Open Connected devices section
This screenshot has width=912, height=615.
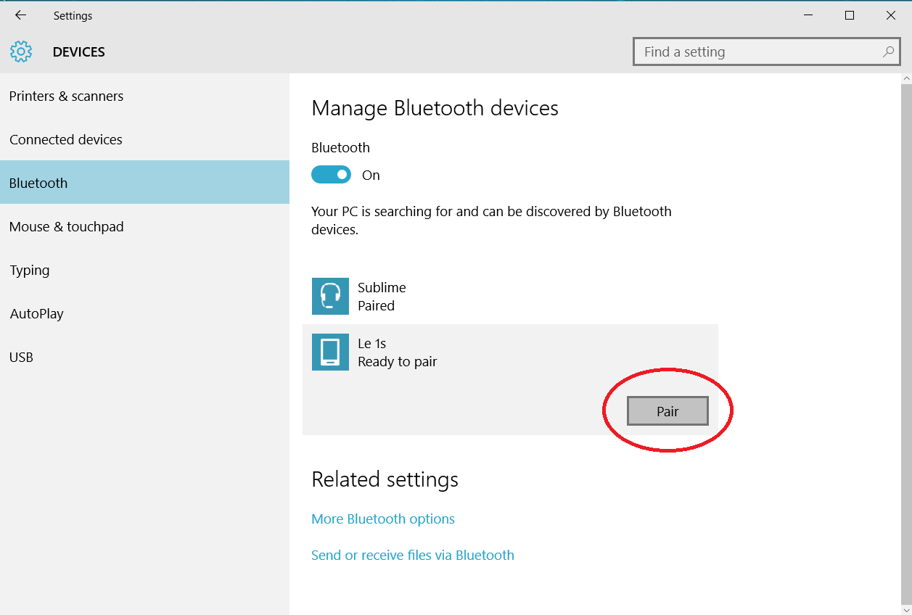click(x=144, y=139)
